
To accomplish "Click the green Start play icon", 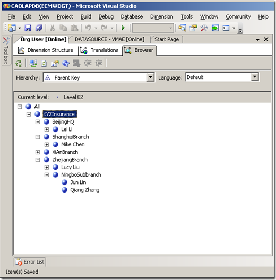I will coord(123,28).
